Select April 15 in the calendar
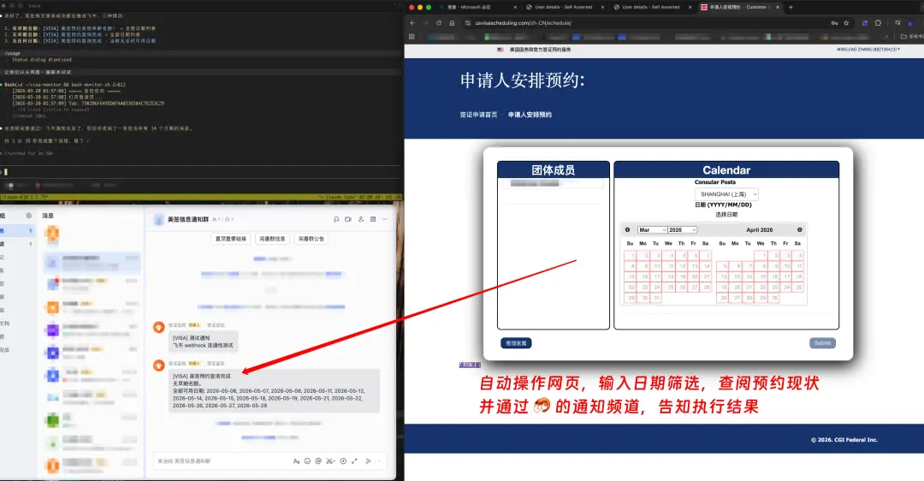The image size is (924, 481). pos(762,276)
